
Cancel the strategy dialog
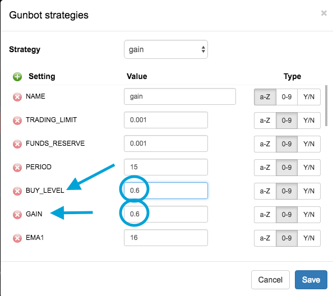click(x=270, y=280)
